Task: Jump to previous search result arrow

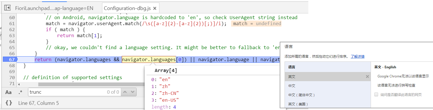Action: pyautogui.click(x=125, y=92)
